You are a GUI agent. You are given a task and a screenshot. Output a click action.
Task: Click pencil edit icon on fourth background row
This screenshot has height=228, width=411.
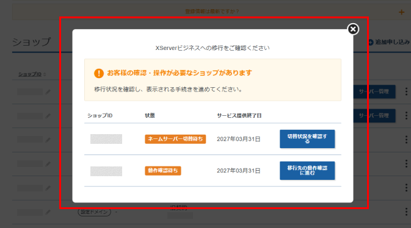click(48, 164)
